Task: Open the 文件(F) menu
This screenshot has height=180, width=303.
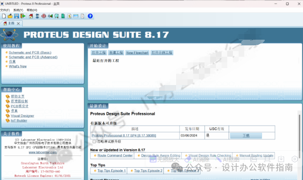Action: (5, 10)
